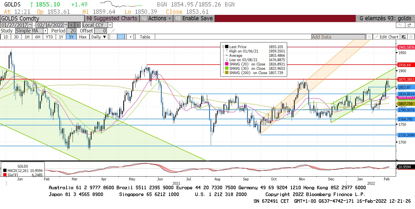Click the 1807.739 olive SMA price label

(x=406, y=104)
